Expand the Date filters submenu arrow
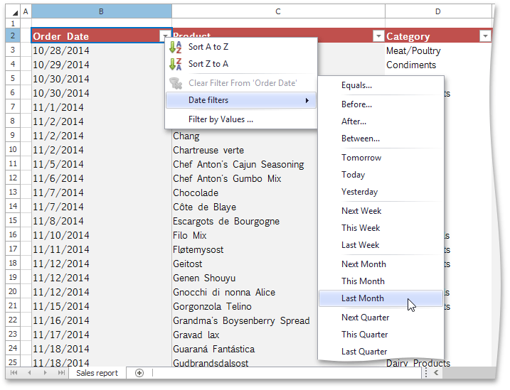 coord(307,100)
